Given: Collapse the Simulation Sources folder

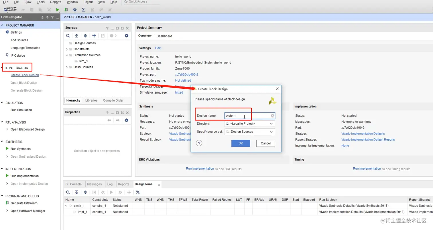Looking at the screenshot, I should point(67,55).
